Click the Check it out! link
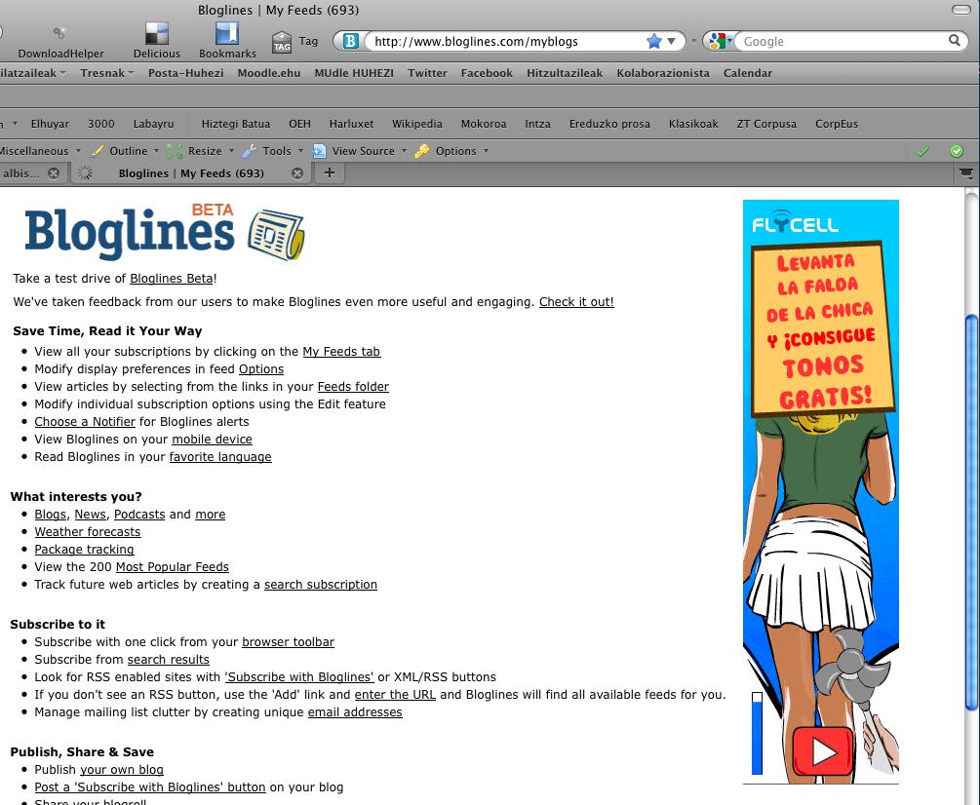The image size is (980, 805). [x=576, y=302]
